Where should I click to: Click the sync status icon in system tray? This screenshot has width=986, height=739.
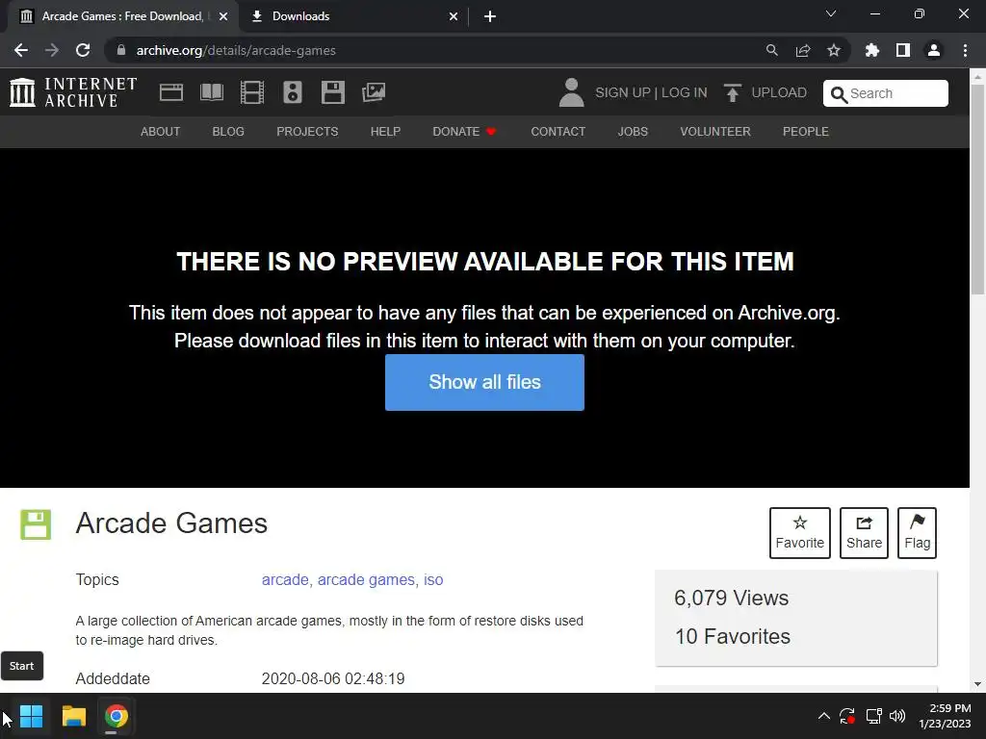click(x=847, y=716)
